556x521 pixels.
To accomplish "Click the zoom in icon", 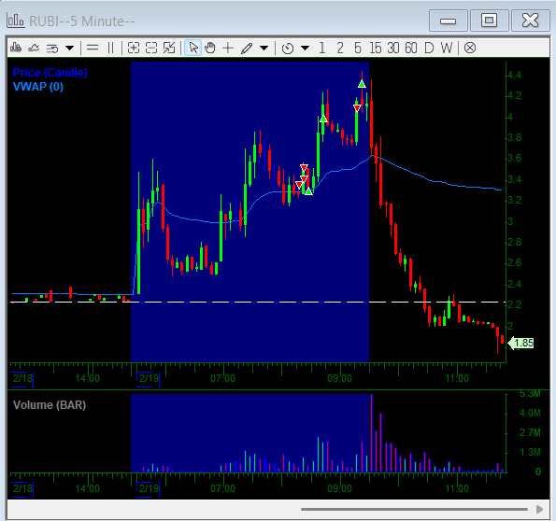I will [134, 48].
